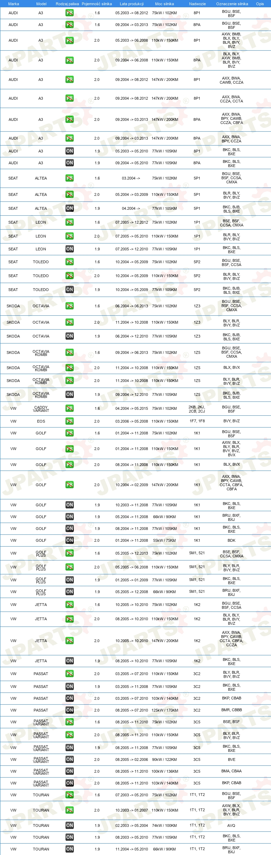Click the Marka column header
This screenshot has height=855, width=271.
(x=14, y=4)
